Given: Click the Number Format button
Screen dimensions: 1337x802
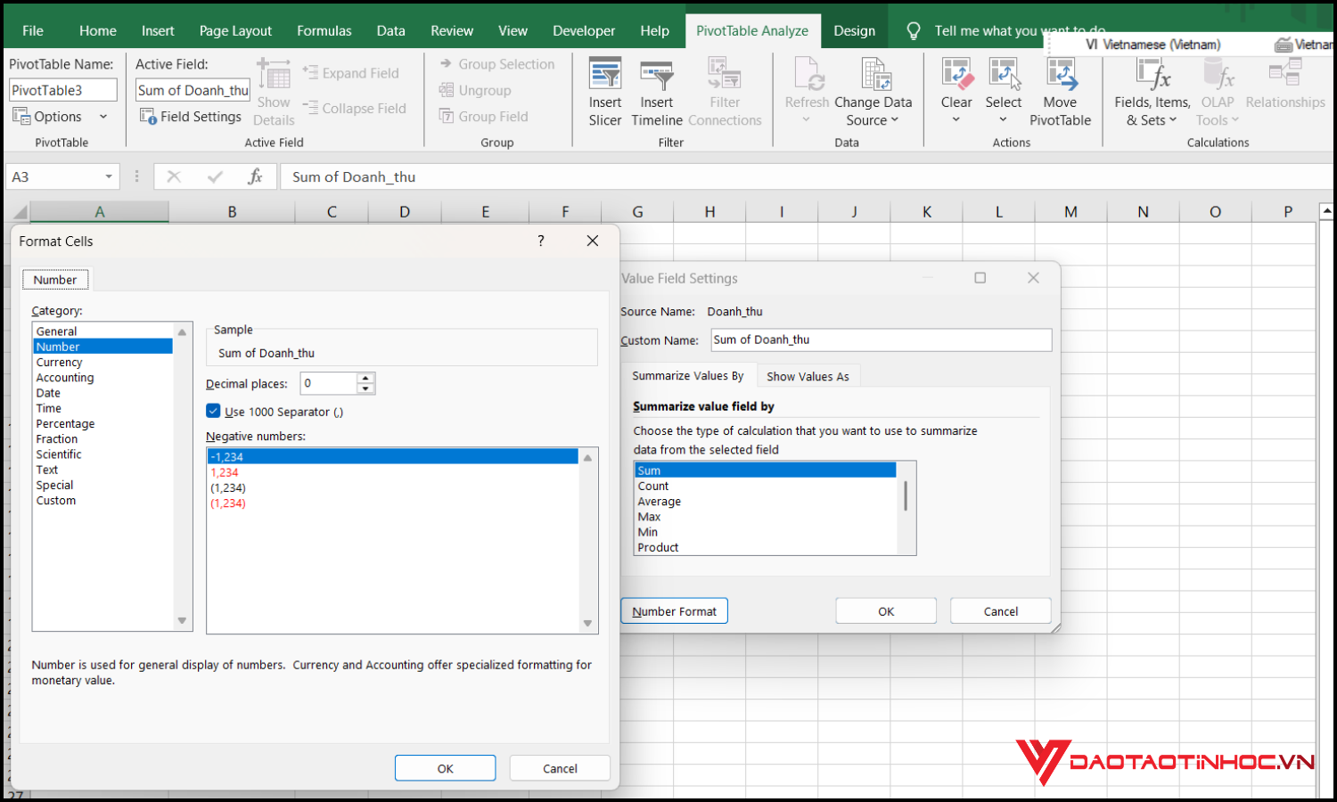Looking at the screenshot, I should [674, 610].
